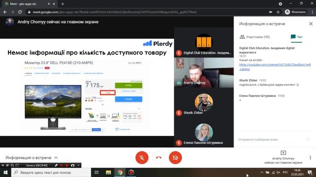Mute the tab via the audio speaker icon
The image size is (316, 177).
[x=49, y=4]
